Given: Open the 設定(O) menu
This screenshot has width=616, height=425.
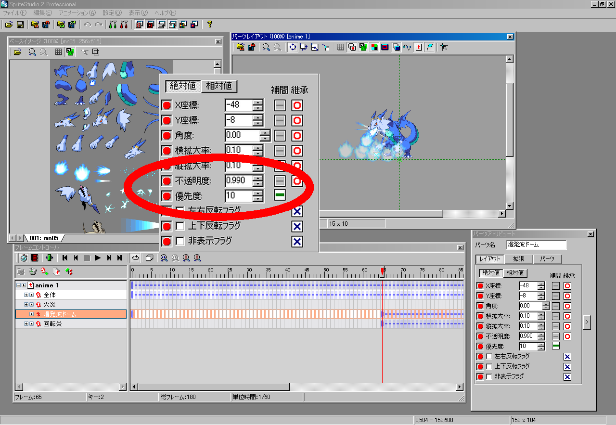Looking at the screenshot, I should [x=112, y=13].
